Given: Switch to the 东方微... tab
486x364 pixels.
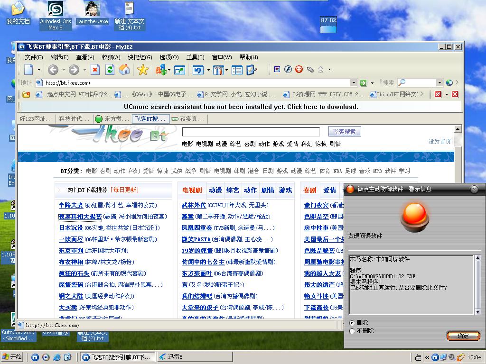Looking at the screenshot, I should coord(113,119).
